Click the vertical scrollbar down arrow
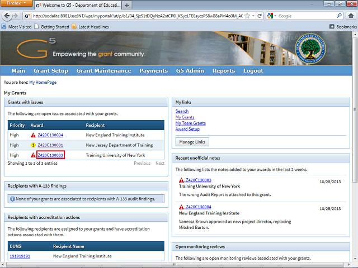This screenshot has height=268, width=358. (x=355, y=259)
